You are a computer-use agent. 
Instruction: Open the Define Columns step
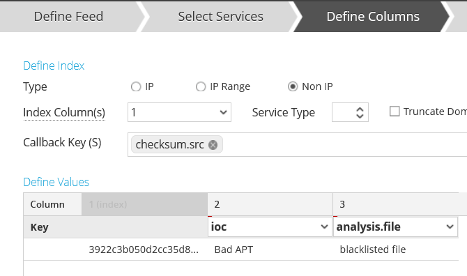(x=373, y=16)
